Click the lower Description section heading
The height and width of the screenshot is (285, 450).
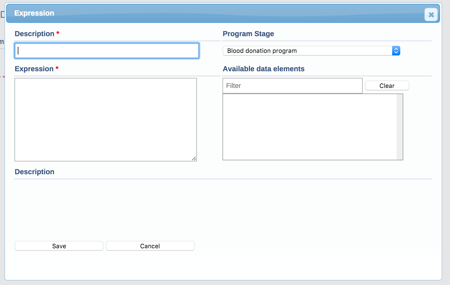pyautogui.click(x=34, y=172)
